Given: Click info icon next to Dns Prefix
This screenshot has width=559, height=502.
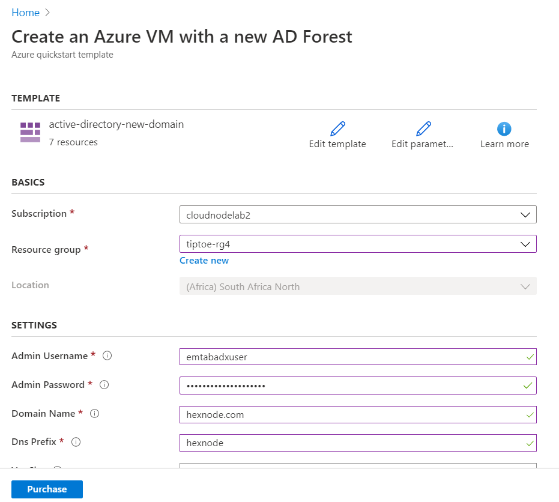Looking at the screenshot, I should pos(76,442).
